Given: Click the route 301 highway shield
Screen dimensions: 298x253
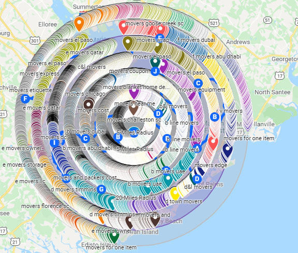Looking at the screenshot, I should coord(35,40).
